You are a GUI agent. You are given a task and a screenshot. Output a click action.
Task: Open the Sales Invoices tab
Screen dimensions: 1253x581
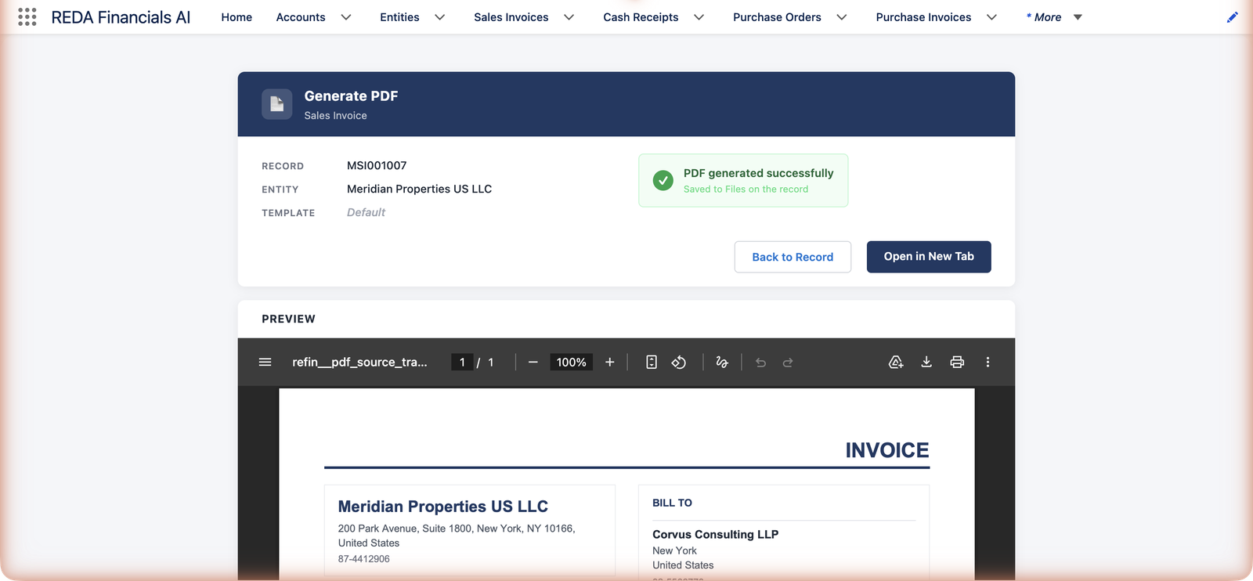coord(511,17)
